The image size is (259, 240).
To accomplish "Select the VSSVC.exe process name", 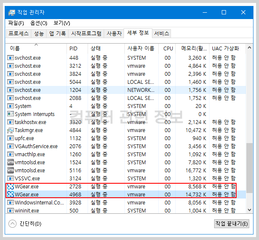I will click(x=28, y=179).
